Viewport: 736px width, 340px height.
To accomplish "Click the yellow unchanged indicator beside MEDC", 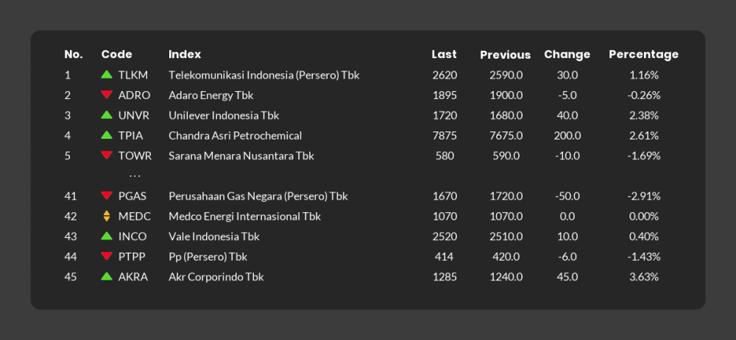I will tap(107, 216).
